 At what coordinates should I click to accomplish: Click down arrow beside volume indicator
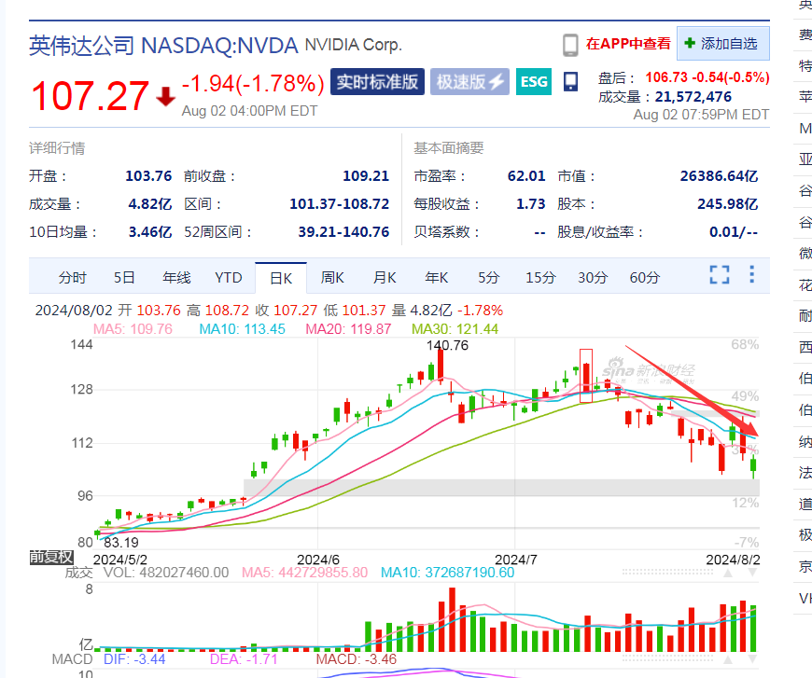click(x=752, y=573)
